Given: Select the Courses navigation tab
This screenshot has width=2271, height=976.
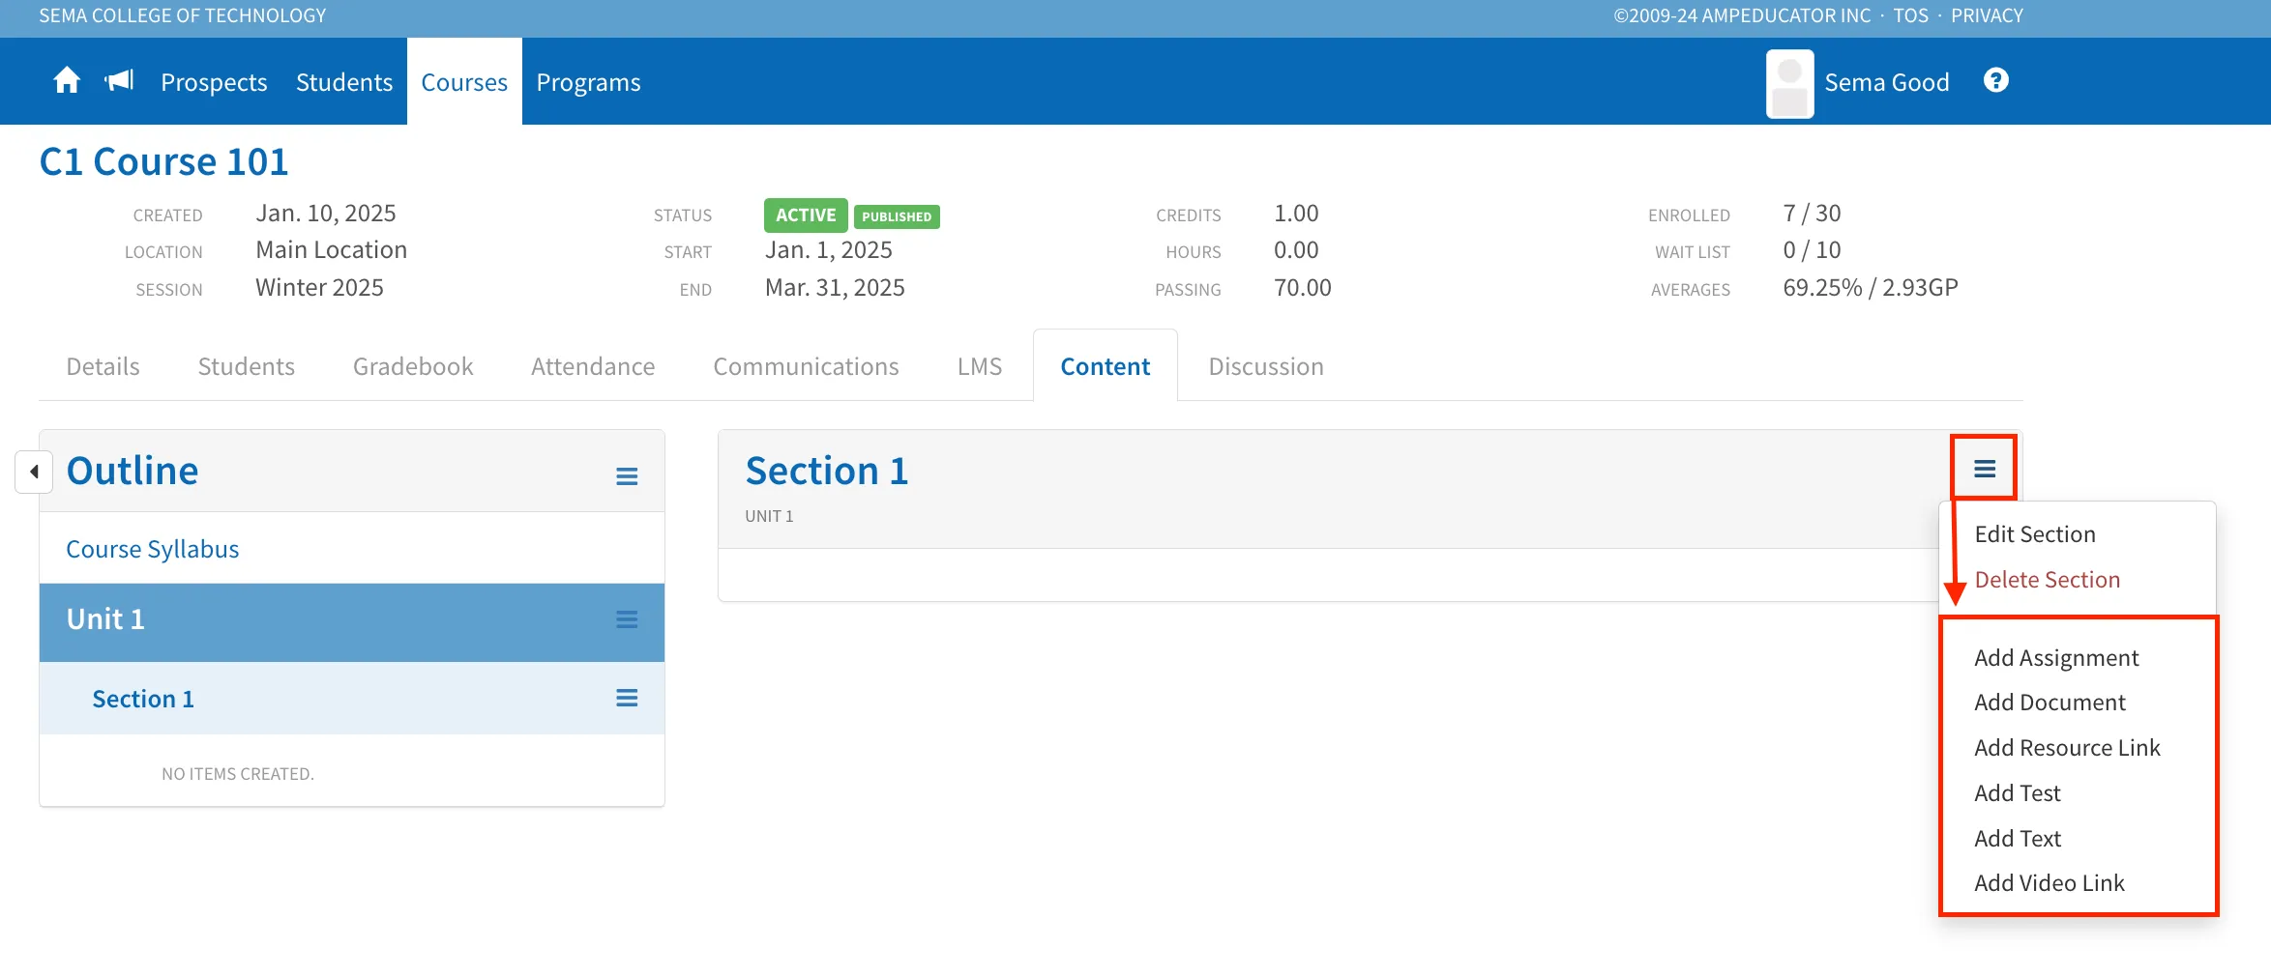Looking at the screenshot, I should [464, 82].
